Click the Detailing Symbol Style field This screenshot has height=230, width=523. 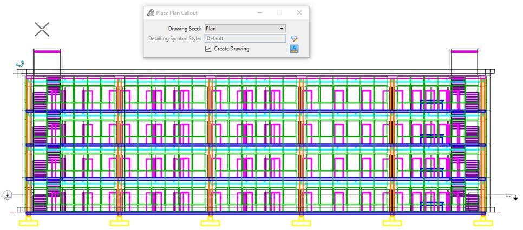point(245,39)
